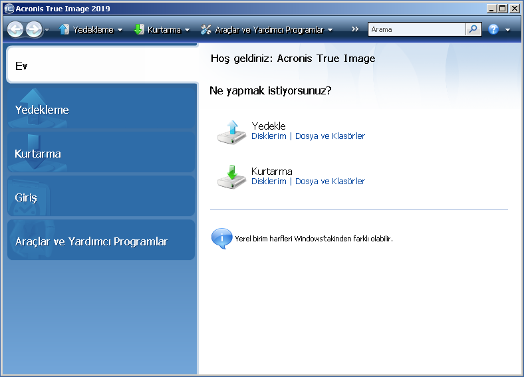
Task: Open the Yedekleme toolbar menu
Action: 93,30
